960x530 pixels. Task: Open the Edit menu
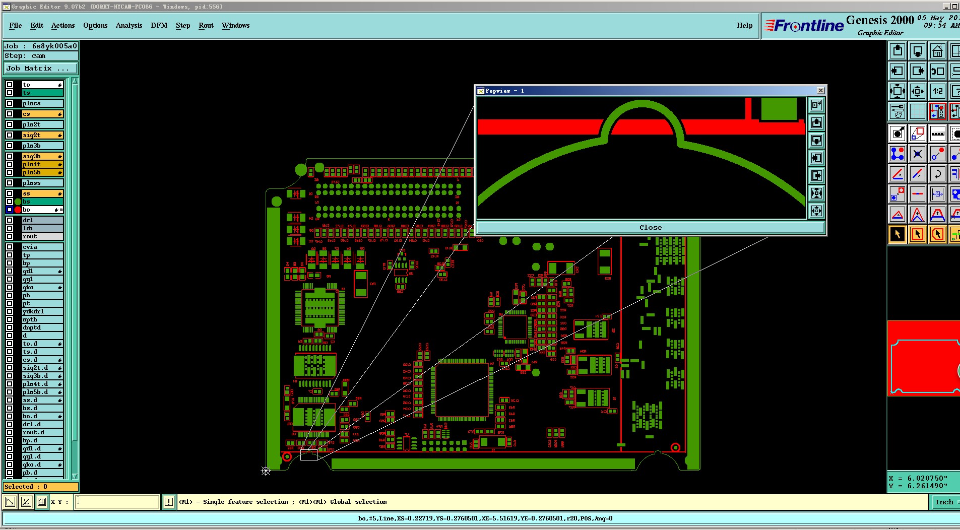[x=37, y=25]
